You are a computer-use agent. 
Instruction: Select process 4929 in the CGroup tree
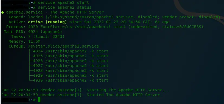[71, 75]
